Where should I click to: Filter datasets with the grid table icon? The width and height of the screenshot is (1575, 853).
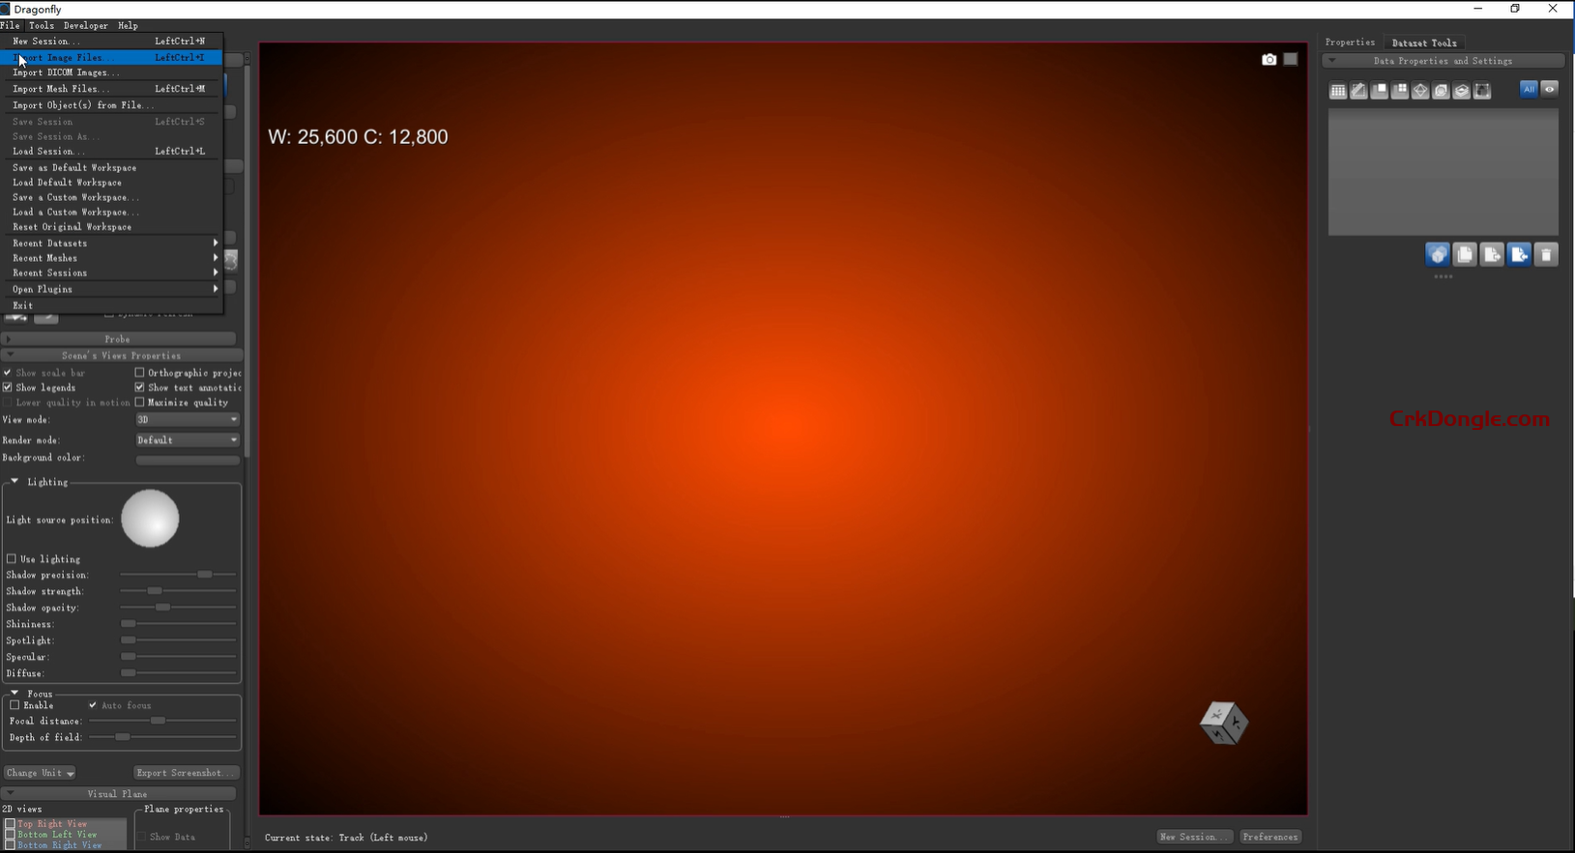[1338, 91]
